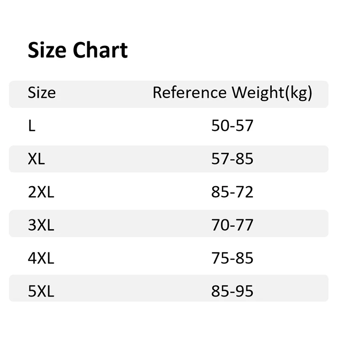337x337 pixels.
Task: Select the 85-72 weight range
Action: click(232, 192)
